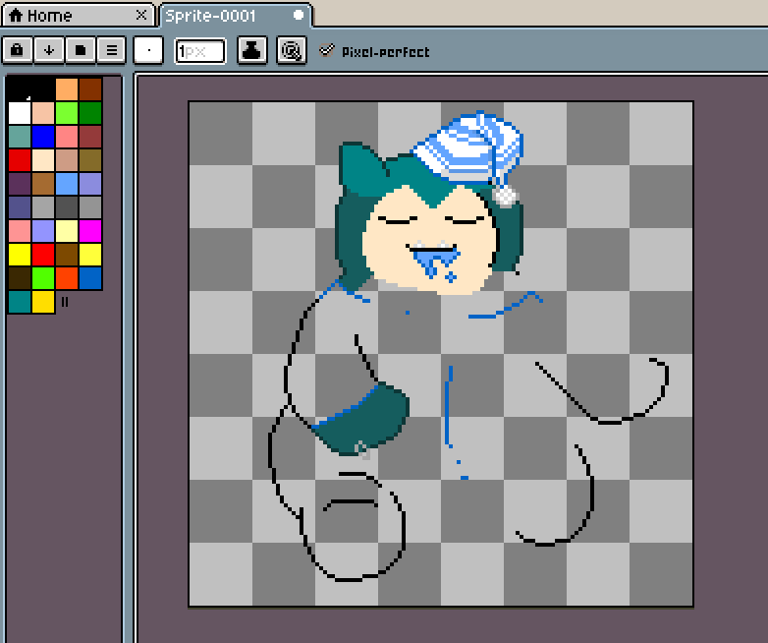Open sort and gradients down-arrow button
This screenshot has width=768, height=643.
[48, 50]
